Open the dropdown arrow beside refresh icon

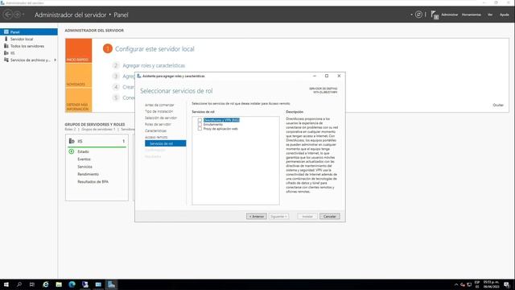tap(411, 14)
